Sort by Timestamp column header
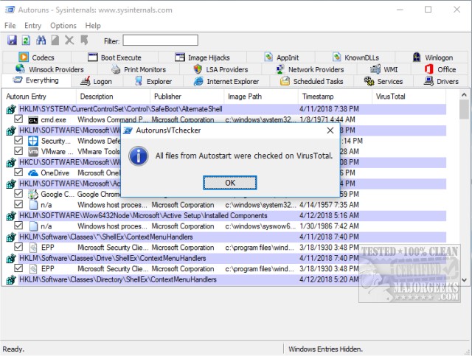 335,97
